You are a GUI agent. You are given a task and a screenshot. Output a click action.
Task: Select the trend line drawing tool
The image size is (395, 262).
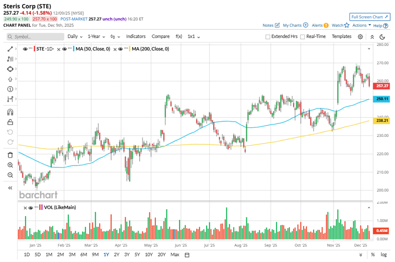click(10, 49)
